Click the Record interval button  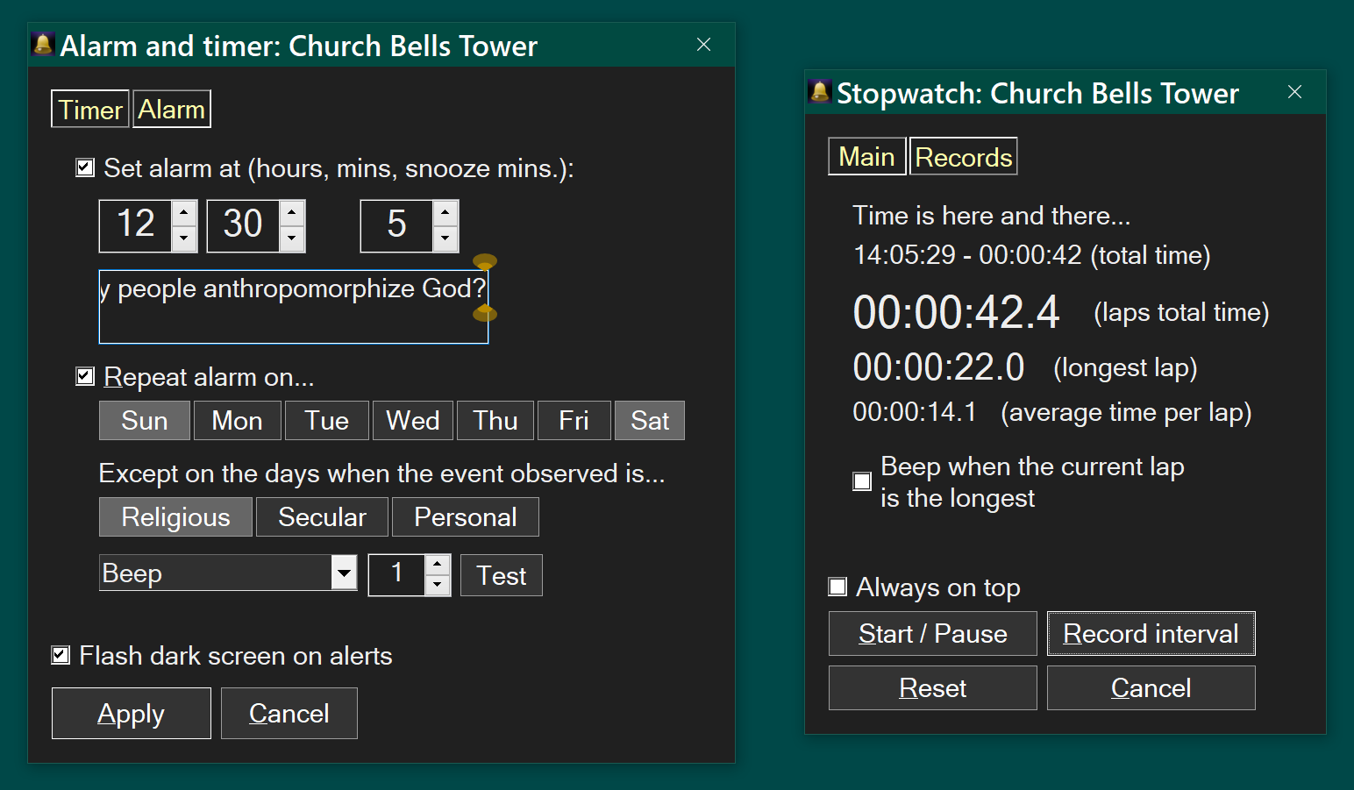(x=1151, y=633)
